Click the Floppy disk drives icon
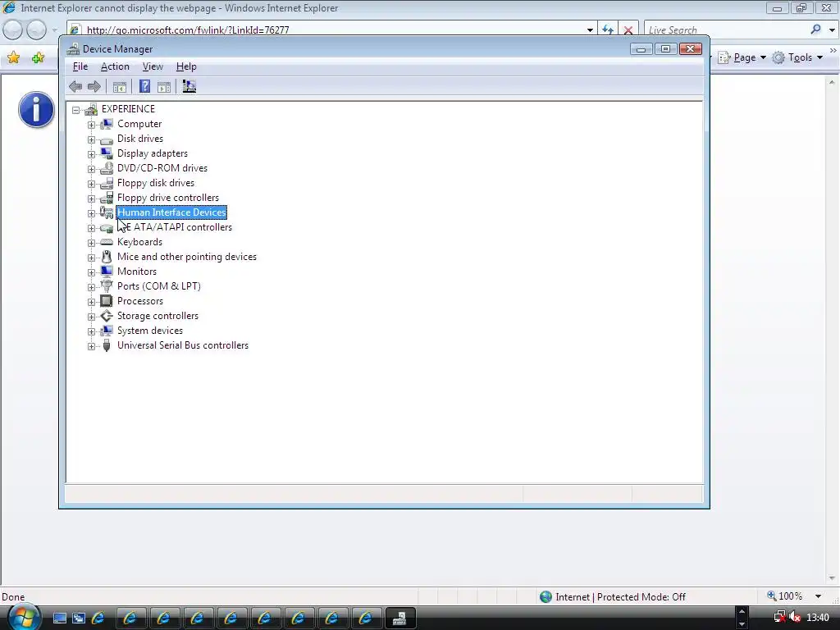The width and height of the screenshot is (840, 630). pos(107,183)
